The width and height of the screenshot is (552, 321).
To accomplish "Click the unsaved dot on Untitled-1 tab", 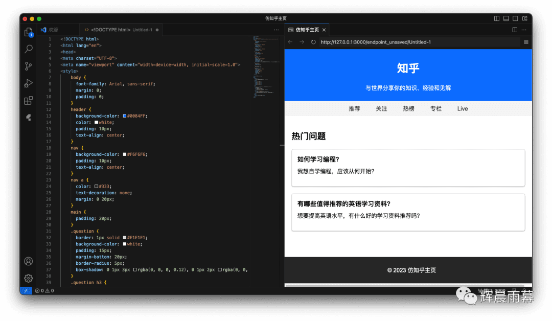I will 157,30.
